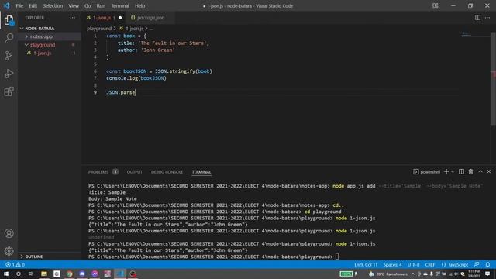Open the View menu
Image resolution: width=496 pixels, height=279 pixels.
(74, 5)
